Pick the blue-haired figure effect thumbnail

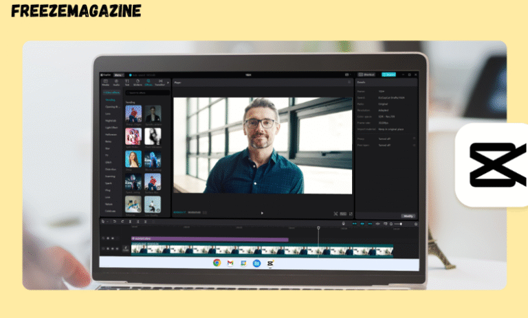[x=153, y=159]
